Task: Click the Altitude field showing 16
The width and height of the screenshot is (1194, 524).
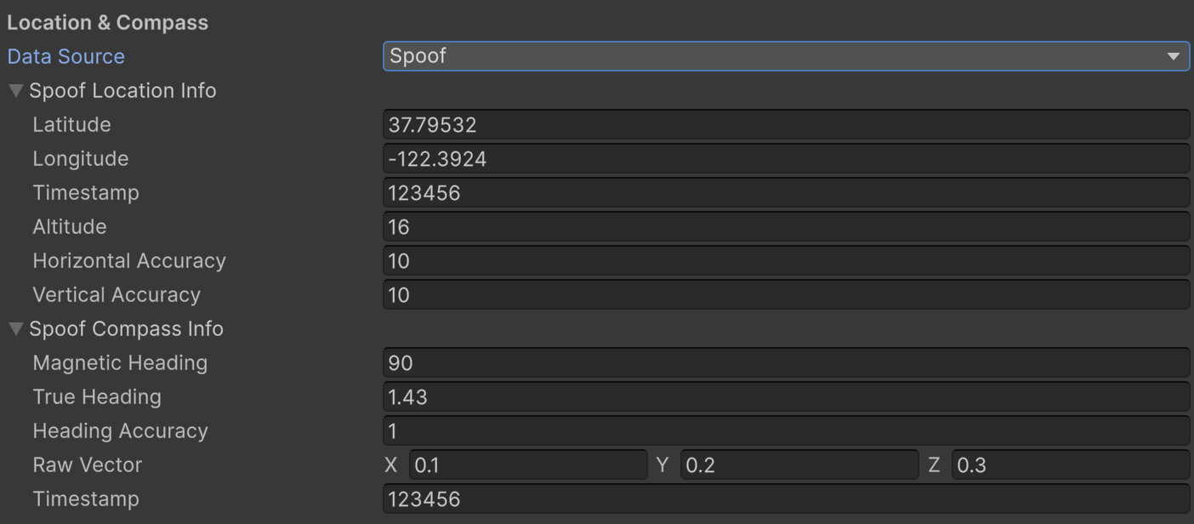Action: pos(782,226)
